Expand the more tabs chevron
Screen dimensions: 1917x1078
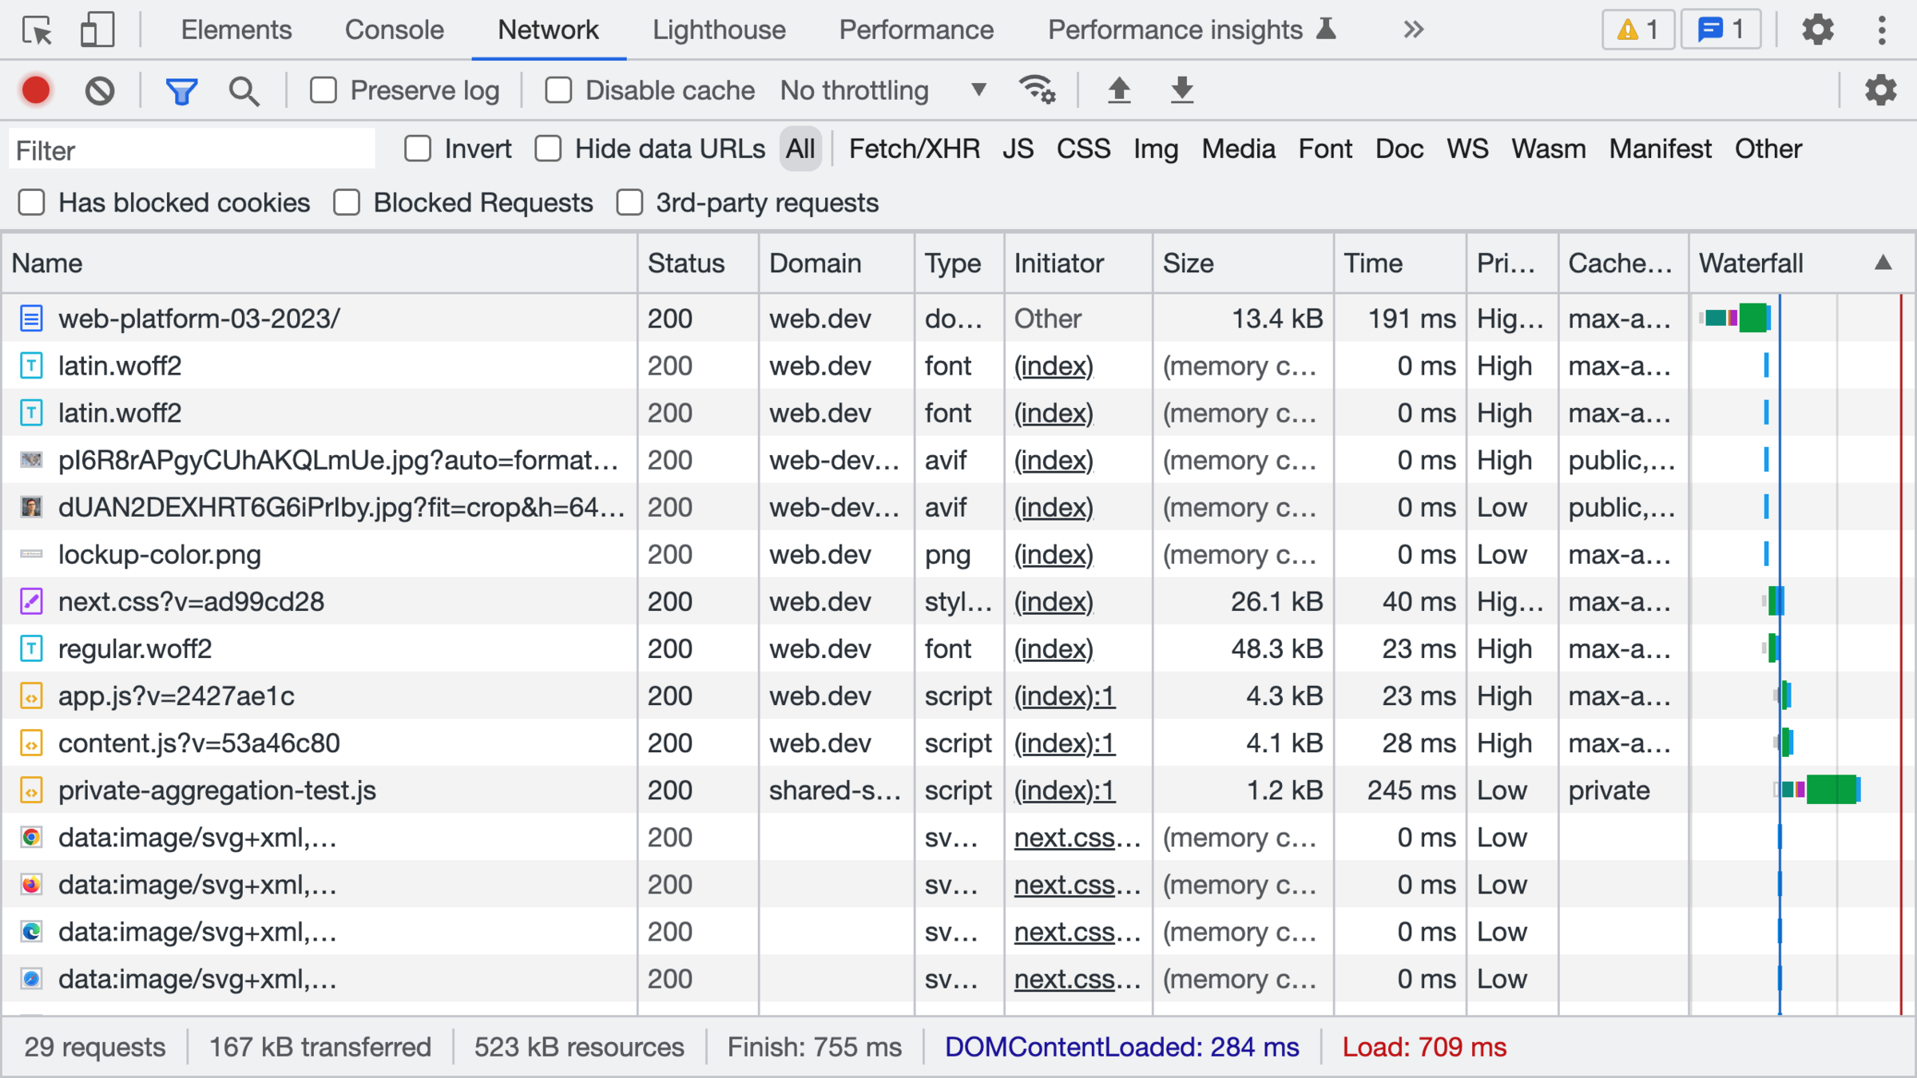click(x=1413, y=30)
